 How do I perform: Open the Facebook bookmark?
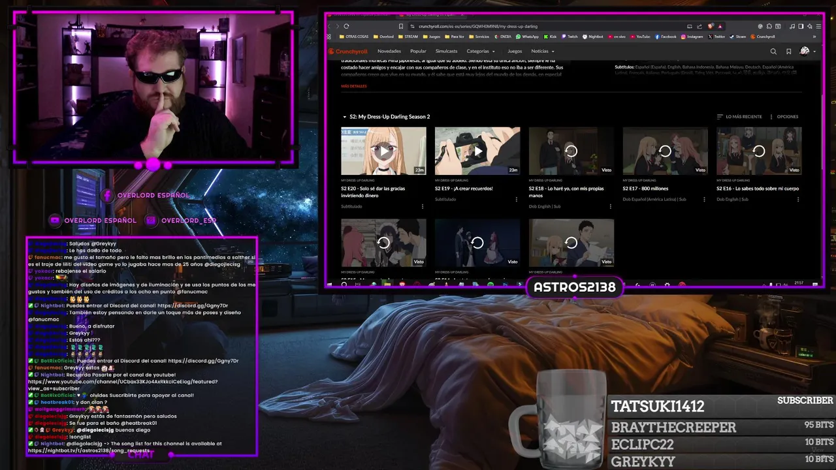[666, 37]
